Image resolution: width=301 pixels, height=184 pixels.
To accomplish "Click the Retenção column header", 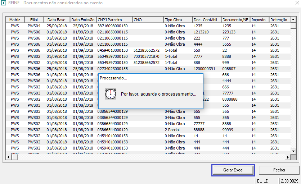I will 279,20.
